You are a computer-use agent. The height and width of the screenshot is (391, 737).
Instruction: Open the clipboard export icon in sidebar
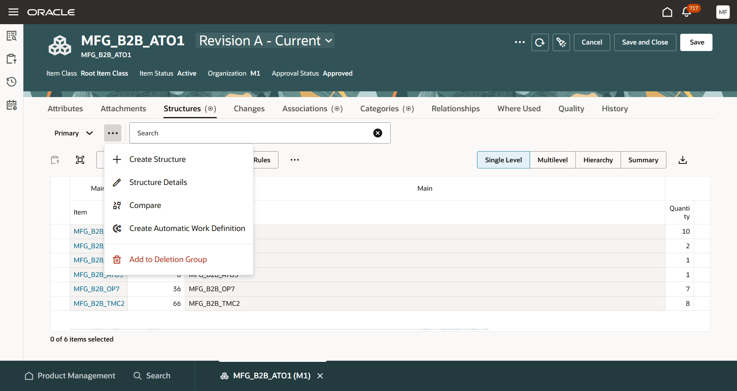click(12, 59)
